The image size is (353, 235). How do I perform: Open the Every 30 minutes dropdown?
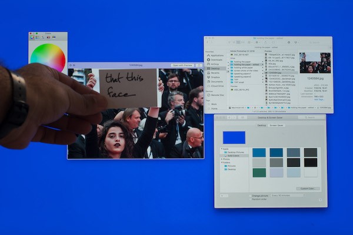tap(288, 196)
